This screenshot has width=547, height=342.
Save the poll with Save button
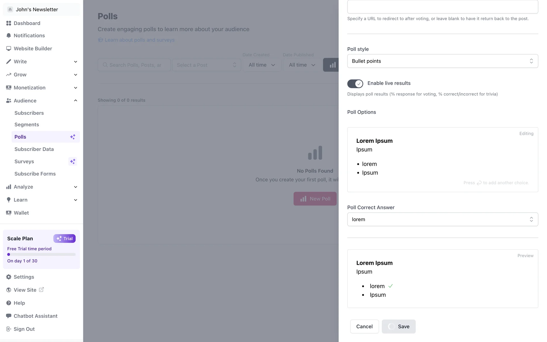[399, 327]
